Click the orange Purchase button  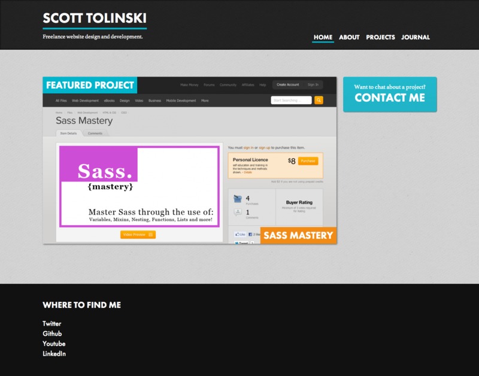click(x=308, y=161)
